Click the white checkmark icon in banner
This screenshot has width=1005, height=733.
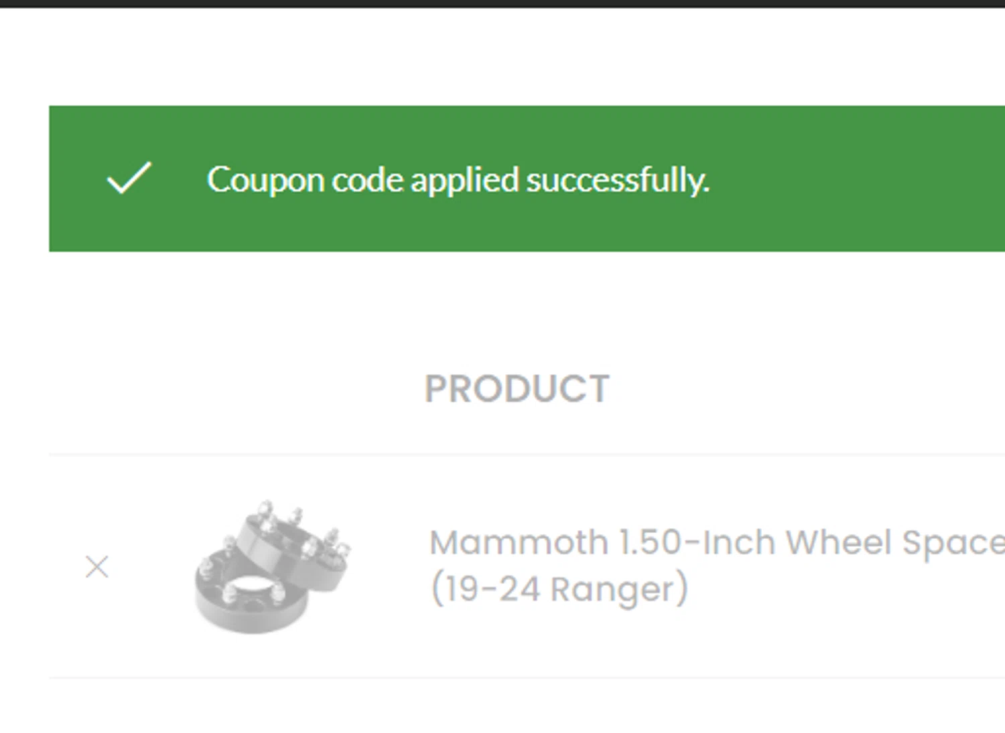(x=129, y=178)
